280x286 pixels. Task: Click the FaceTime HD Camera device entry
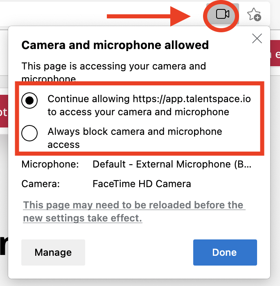click(142, 184)
